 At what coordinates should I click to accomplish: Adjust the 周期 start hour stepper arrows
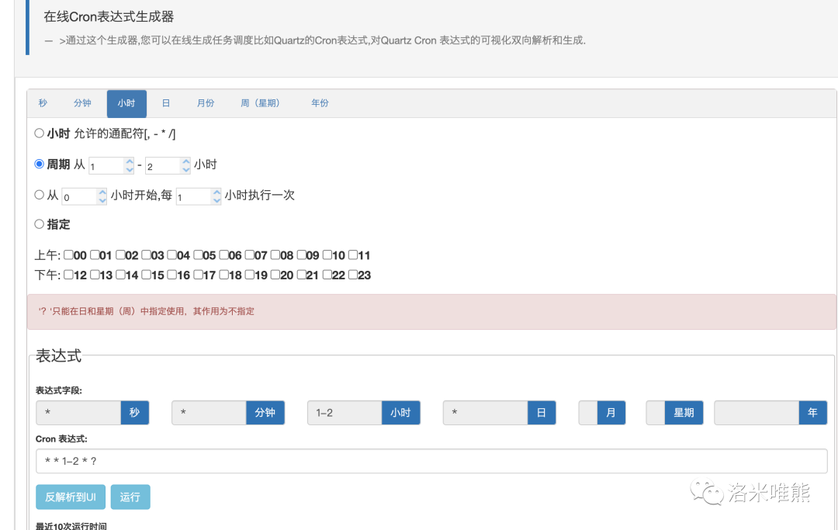(130, 165)
